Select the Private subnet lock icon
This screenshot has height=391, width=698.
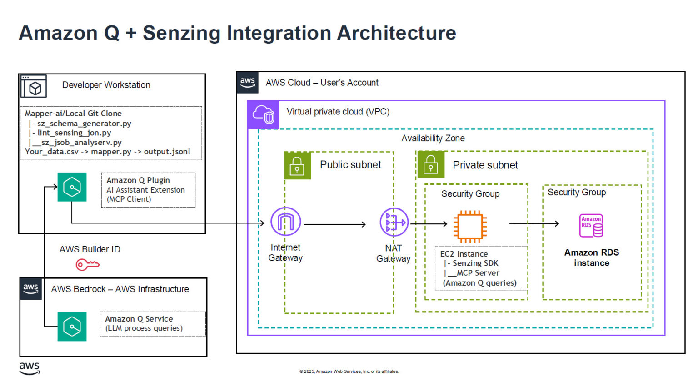(431, 164)
